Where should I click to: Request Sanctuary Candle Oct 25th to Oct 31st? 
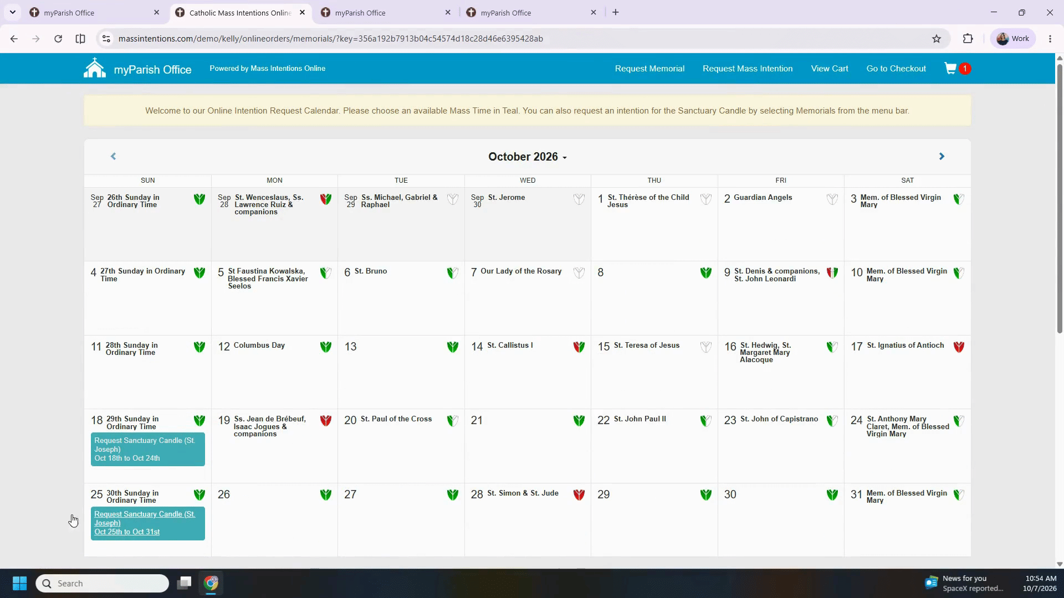[148, 523]
